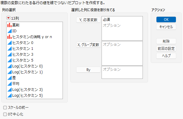Confirm the dialog with OK
Image resolution: width=183 pixels, height=119 pixels.
pos(166,19)
